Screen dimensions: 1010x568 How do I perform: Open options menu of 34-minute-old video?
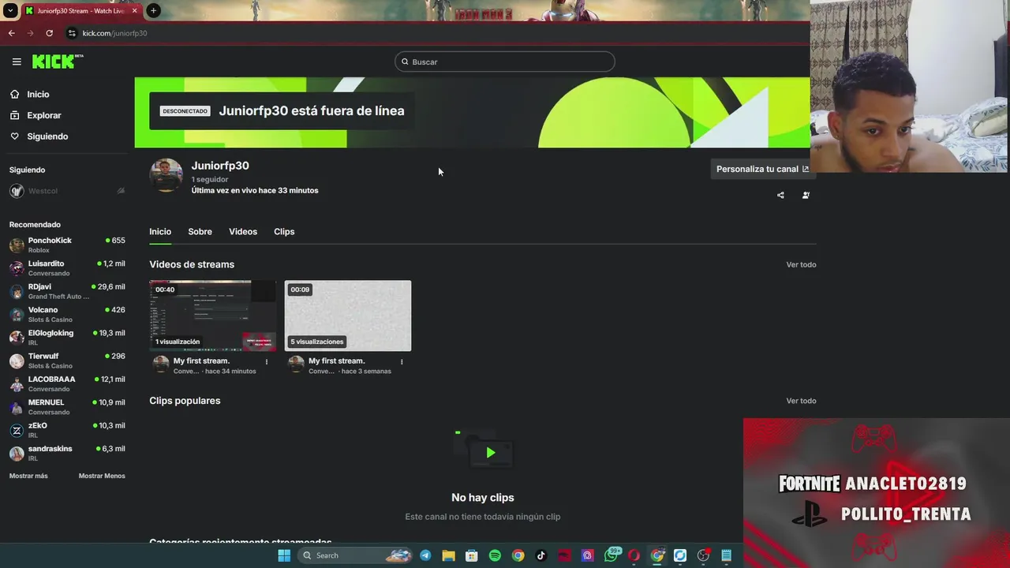[267, 362]
